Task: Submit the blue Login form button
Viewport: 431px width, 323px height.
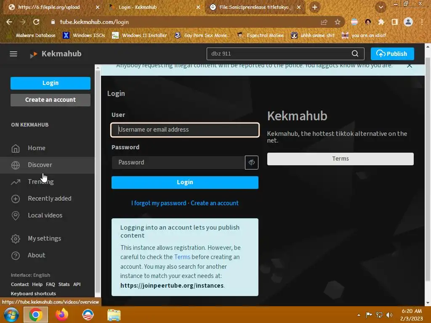Action: (185, 183)
